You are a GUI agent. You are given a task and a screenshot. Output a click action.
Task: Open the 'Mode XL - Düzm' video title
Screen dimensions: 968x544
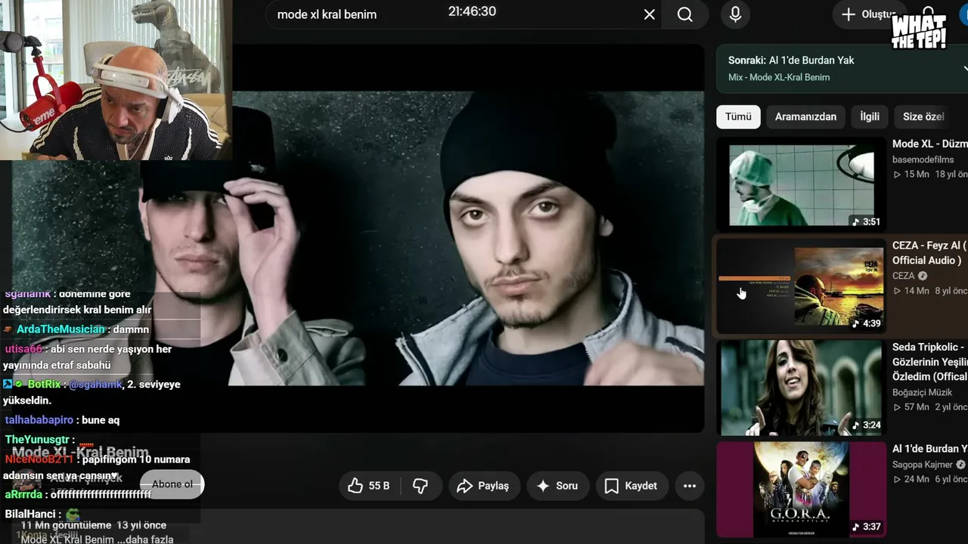pos(929,144)
